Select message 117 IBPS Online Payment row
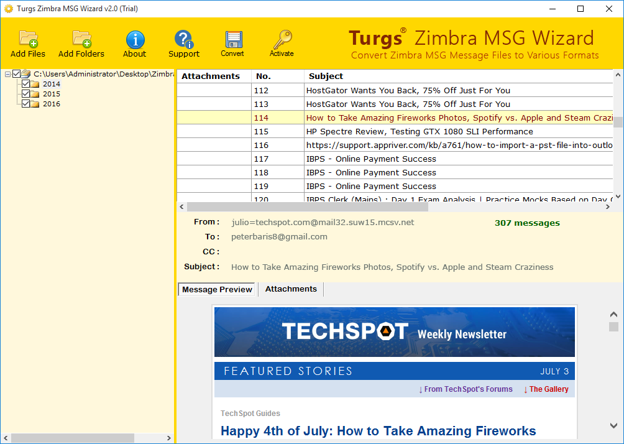The height and width of the screenshot is (444, 624). 395,159
